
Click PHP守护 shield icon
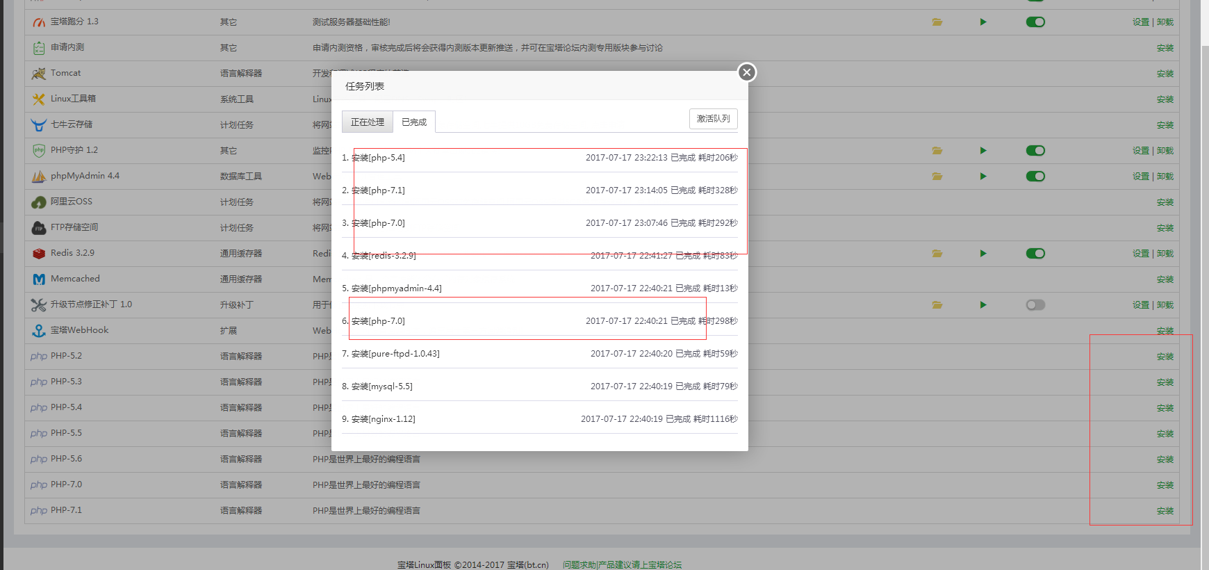click(39, 151)
